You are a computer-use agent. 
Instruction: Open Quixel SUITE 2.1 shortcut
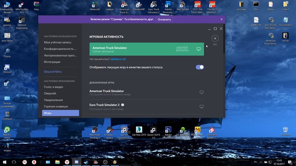coord(154,133)
